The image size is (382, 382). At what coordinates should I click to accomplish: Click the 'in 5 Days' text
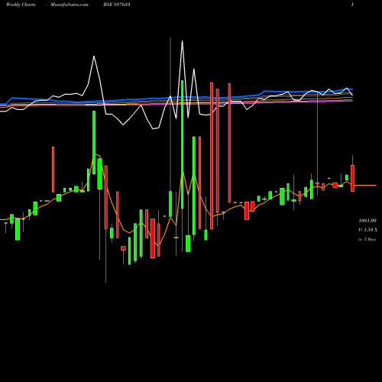click(x=367, y=239)
